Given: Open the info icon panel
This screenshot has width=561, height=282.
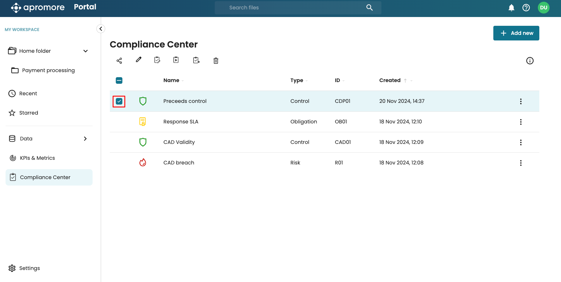Looking at the screenshot, I should click(530, 61).
